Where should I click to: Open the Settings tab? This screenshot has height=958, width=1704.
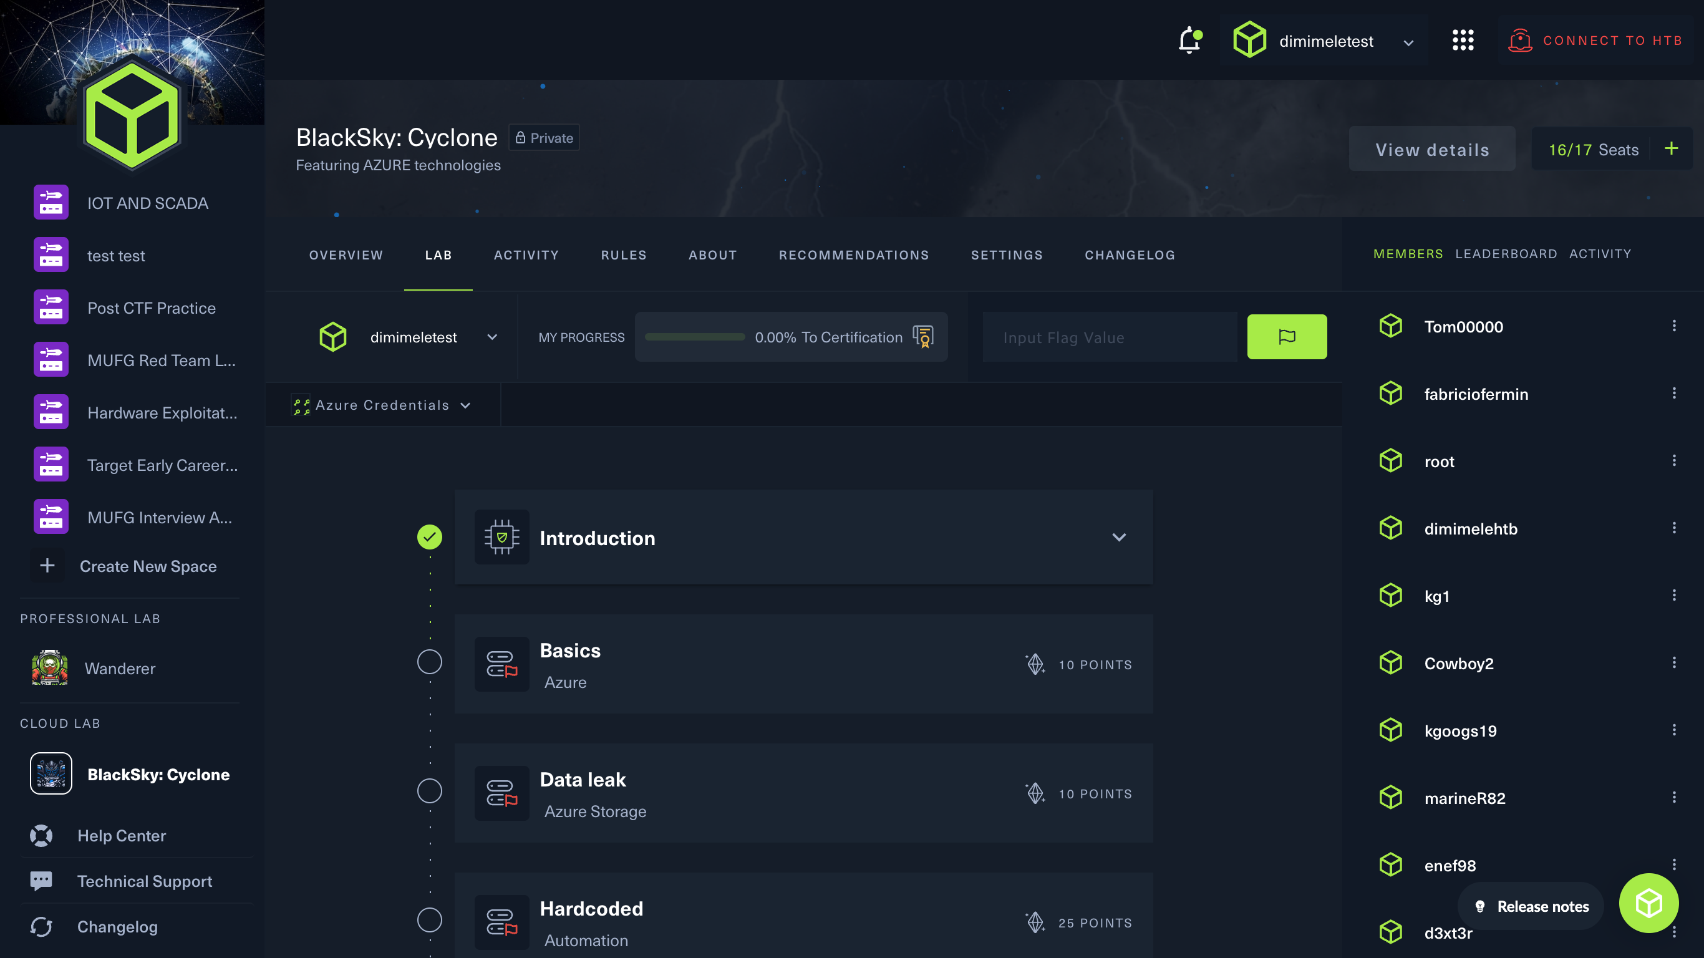(x=1006, y=254)
